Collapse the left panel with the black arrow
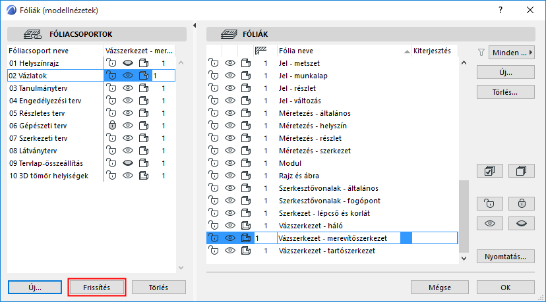The height and width of the screenshot is (302, 546). click(195, 26)
